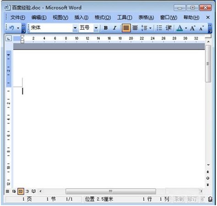Image resolution: width=217 pixels, height=206 pixels.
Task: Click the Word document icon in title bar
Action: pyautogui.click(x=7, y=7)
